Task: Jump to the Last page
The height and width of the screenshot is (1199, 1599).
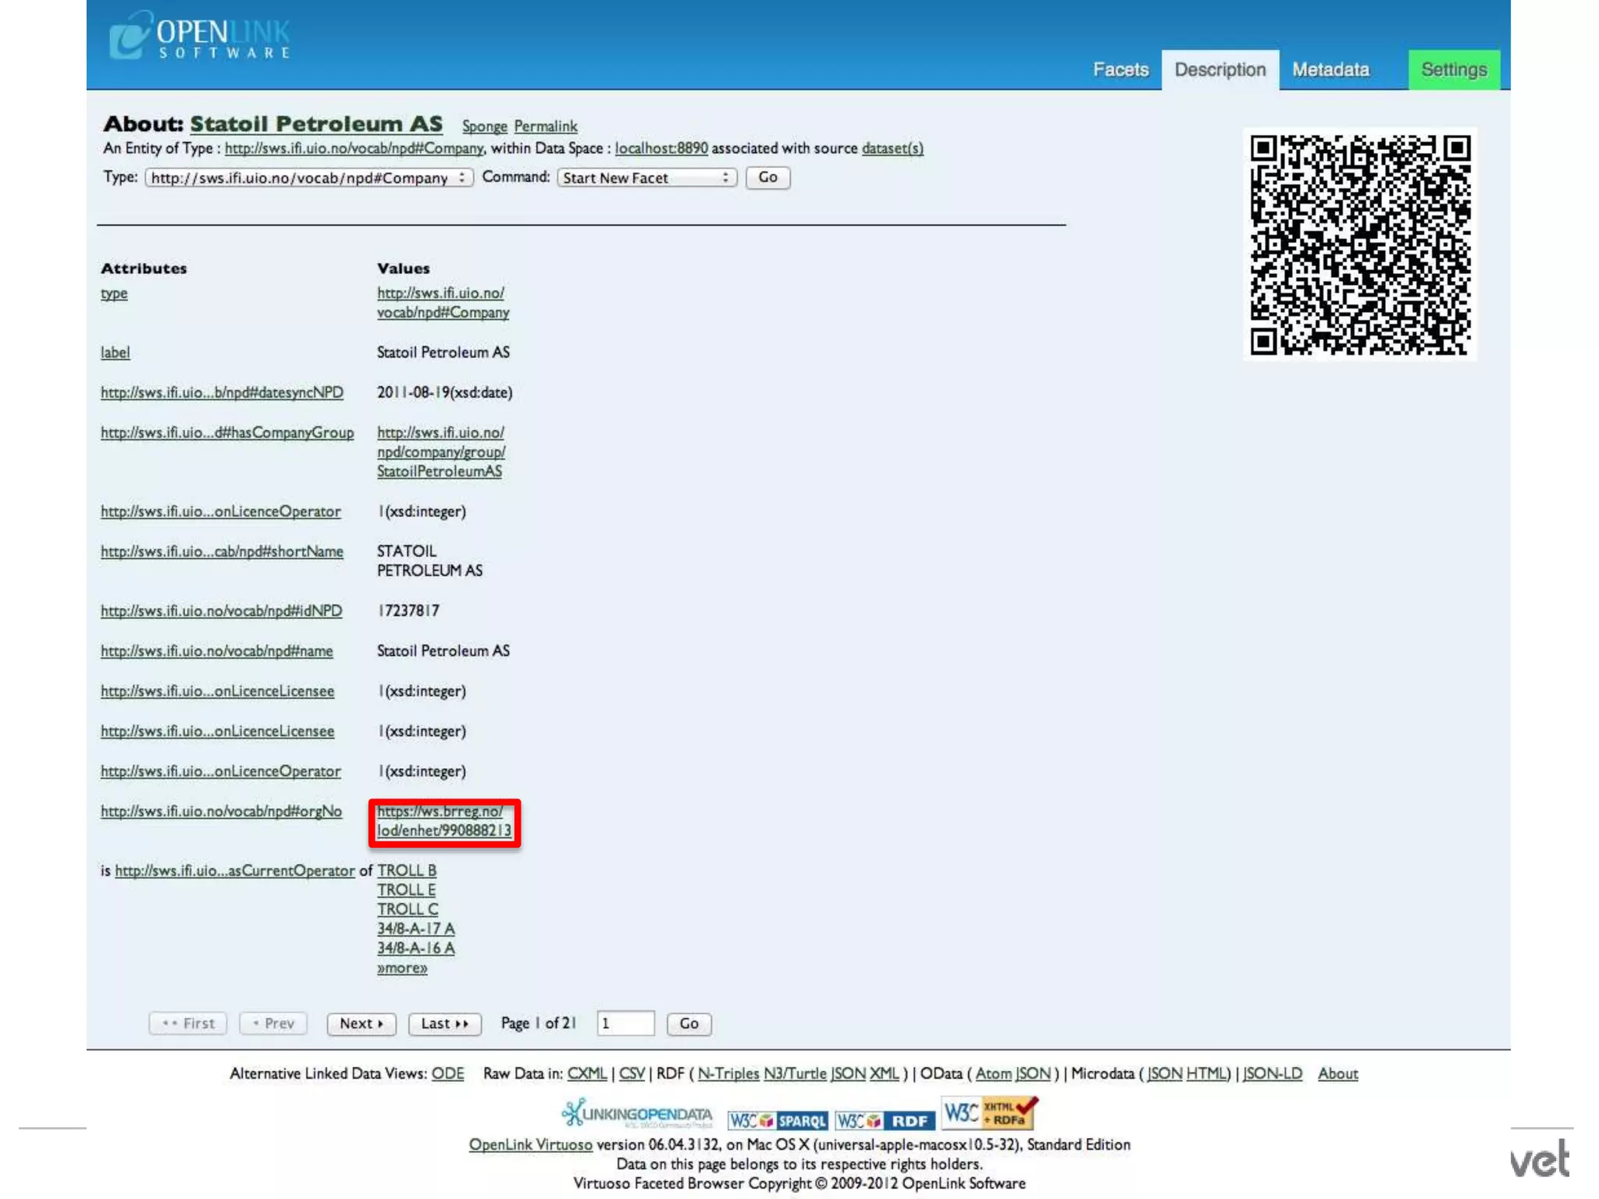Action: tap(444, 1023)
